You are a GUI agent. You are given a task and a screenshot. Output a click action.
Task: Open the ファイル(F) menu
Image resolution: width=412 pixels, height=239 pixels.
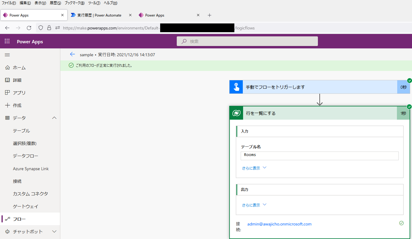[x=9, y=3]
